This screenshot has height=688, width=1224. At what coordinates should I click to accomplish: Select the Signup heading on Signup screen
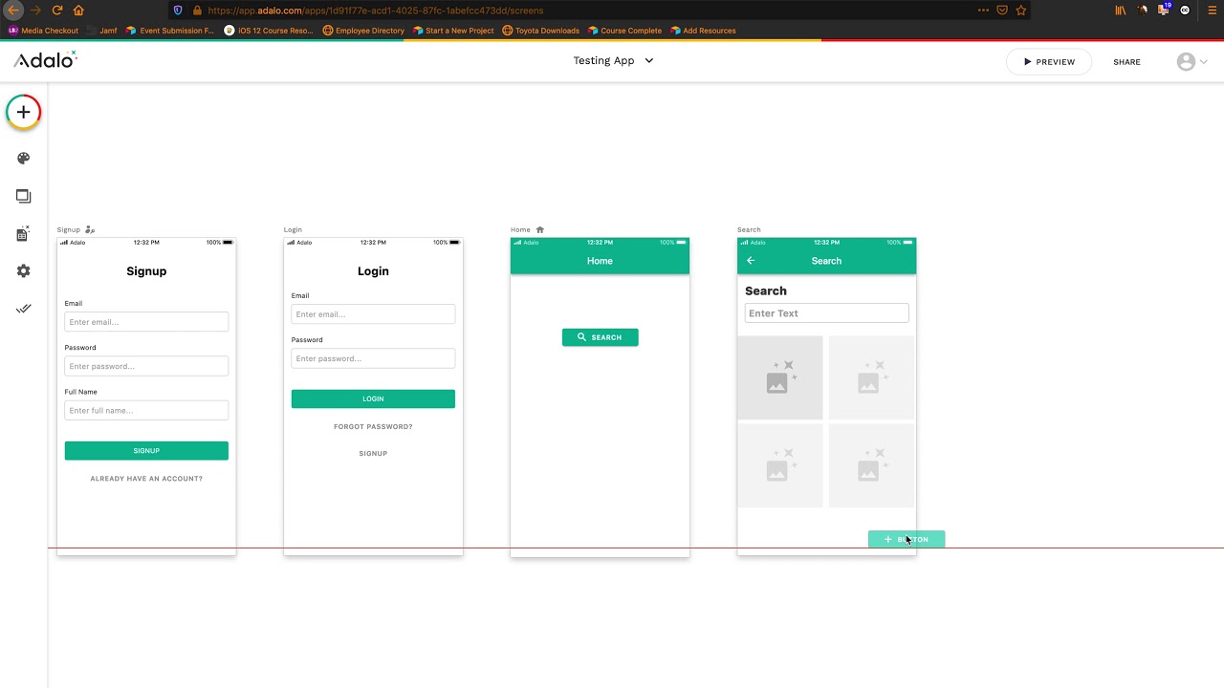(146, 271)
